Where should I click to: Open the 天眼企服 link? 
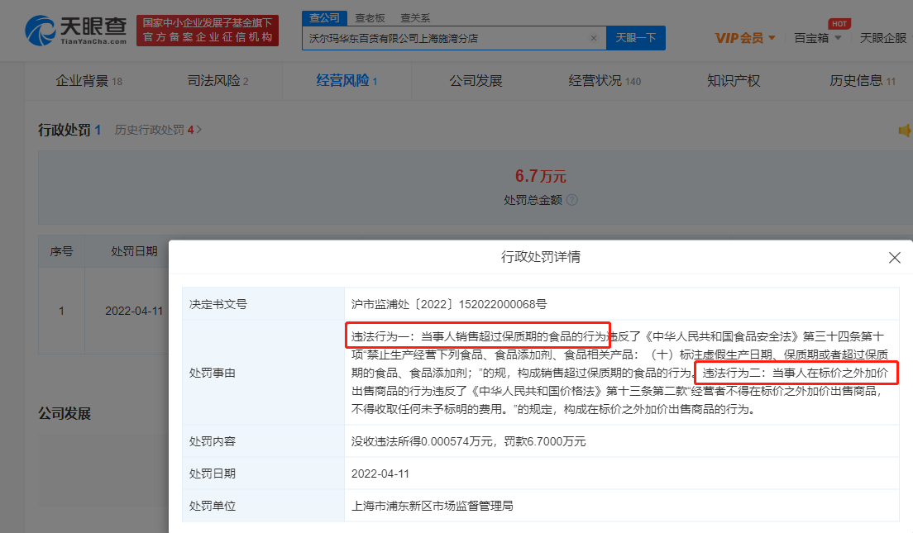tap(882, 38)
